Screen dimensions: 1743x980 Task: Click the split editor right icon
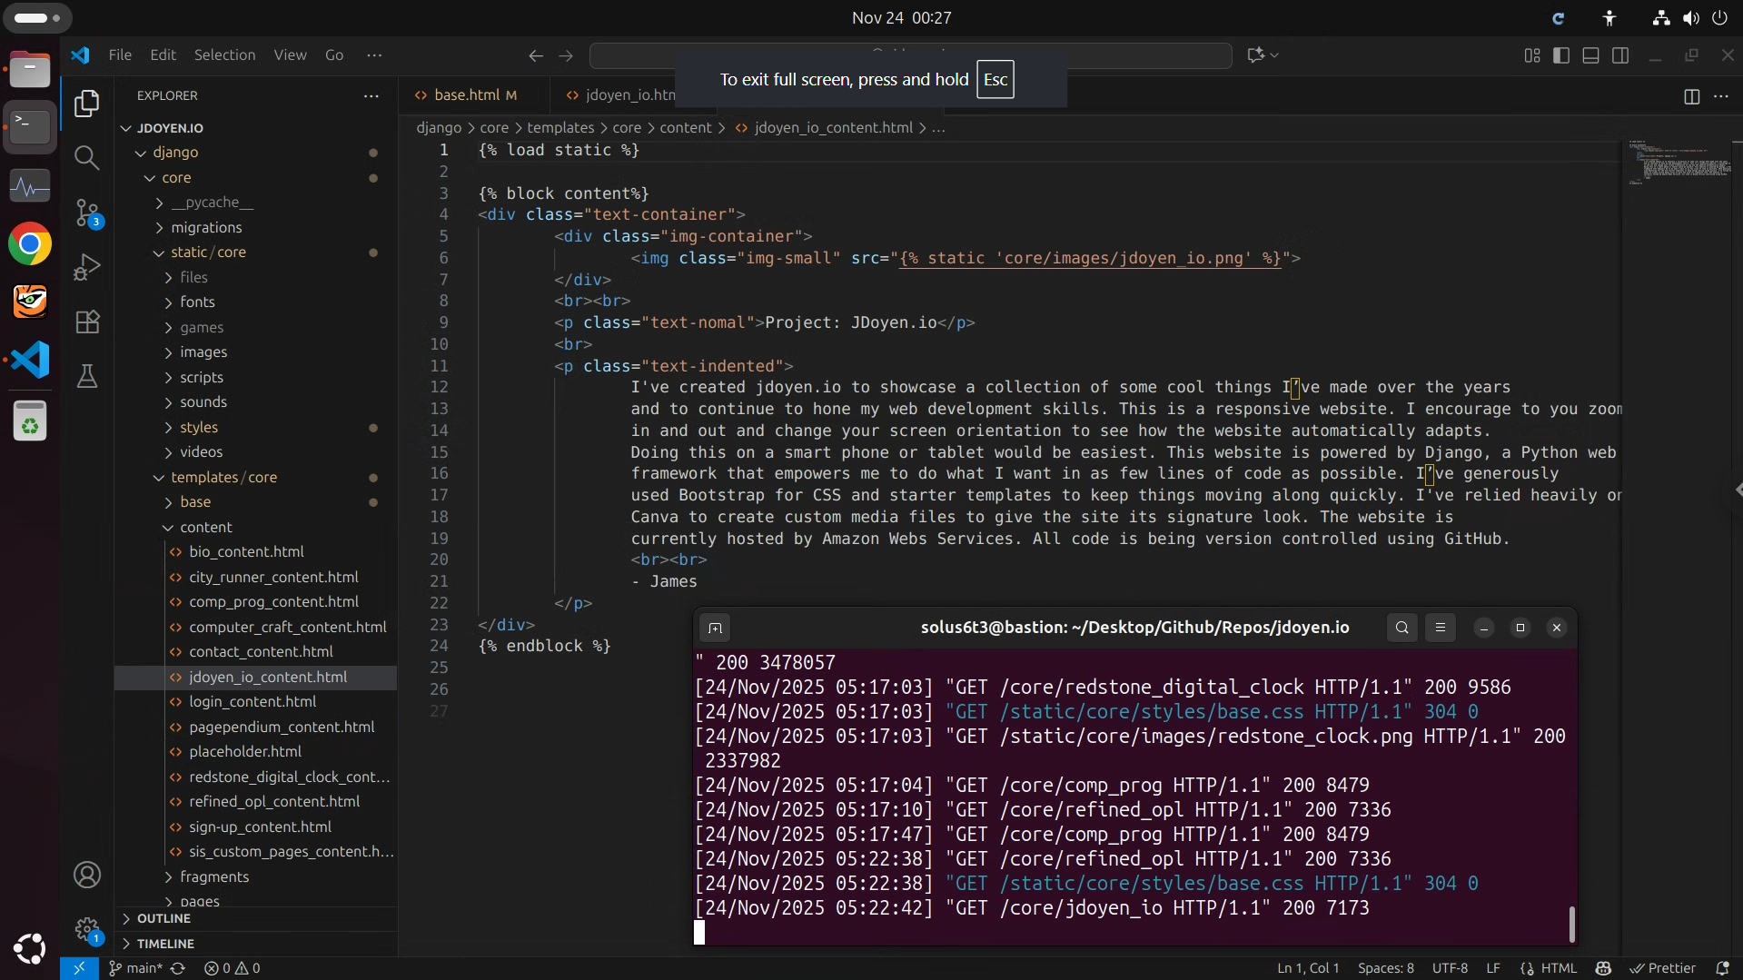1691,96
